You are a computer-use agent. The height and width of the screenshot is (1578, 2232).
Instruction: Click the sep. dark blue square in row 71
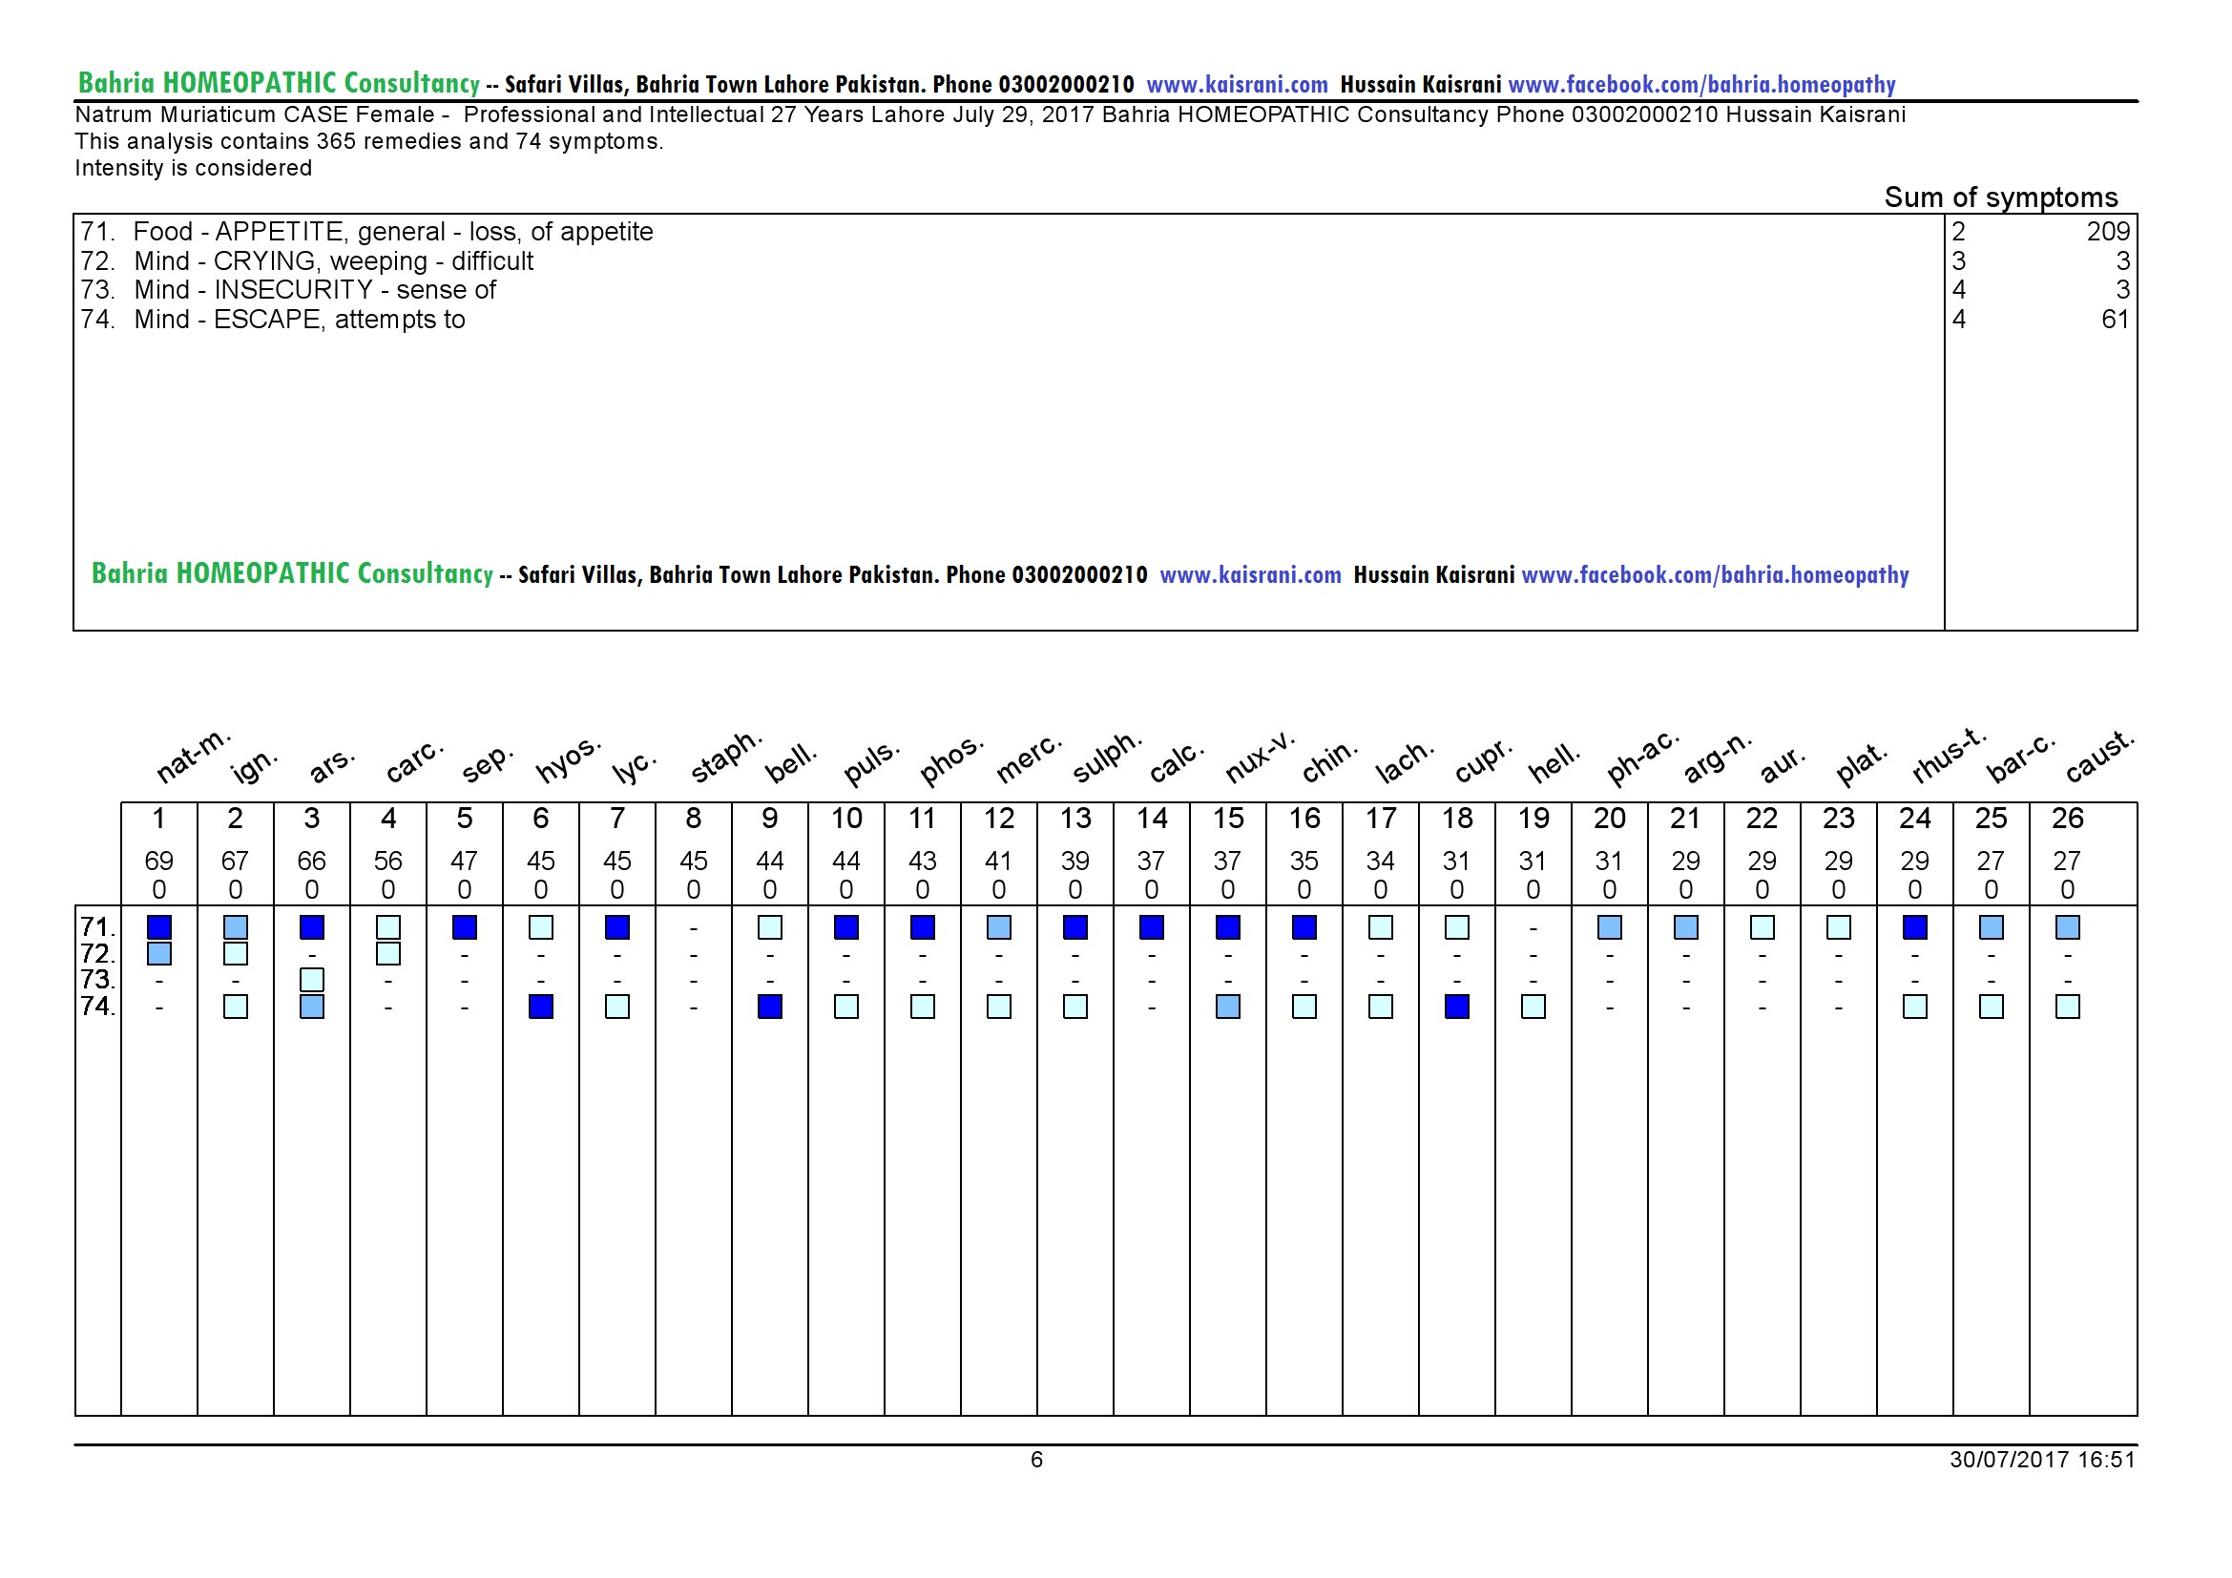click(x=465, y=928)
